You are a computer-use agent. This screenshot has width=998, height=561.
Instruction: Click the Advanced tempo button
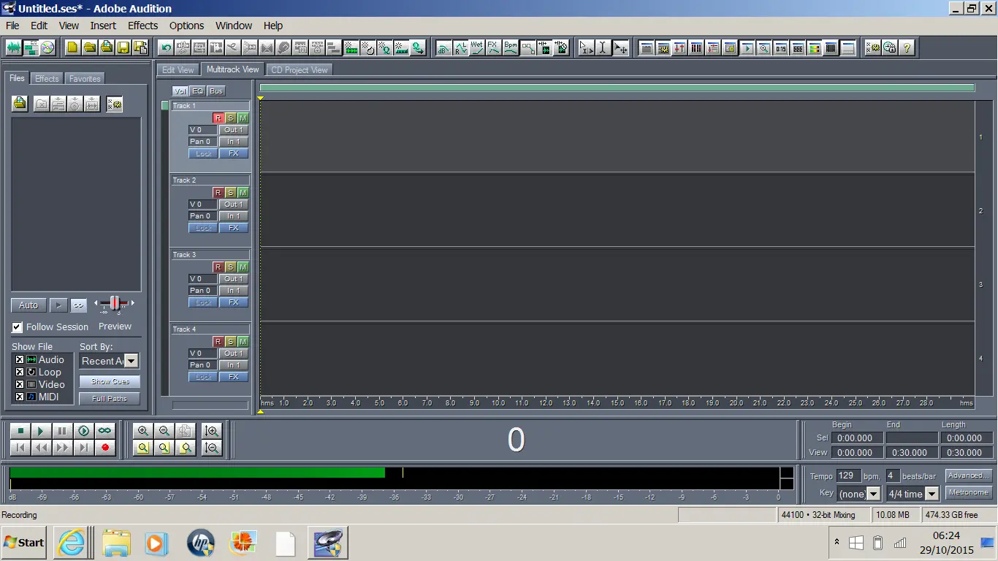(969, 476)
